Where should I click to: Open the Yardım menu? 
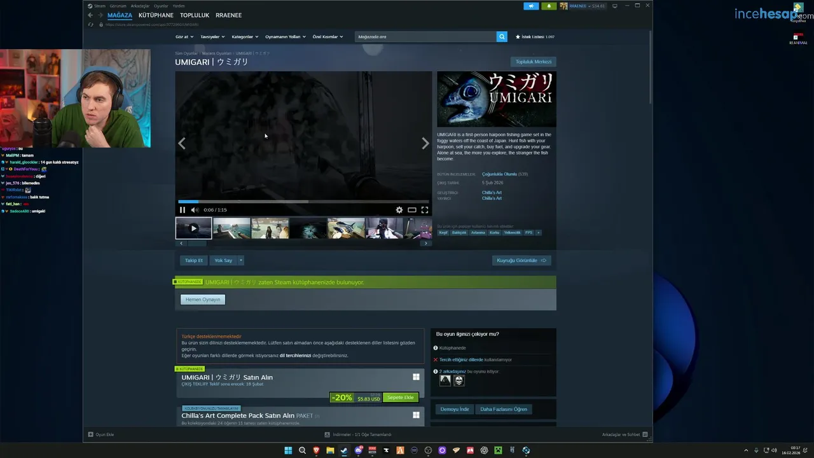[x=179, y=6]
